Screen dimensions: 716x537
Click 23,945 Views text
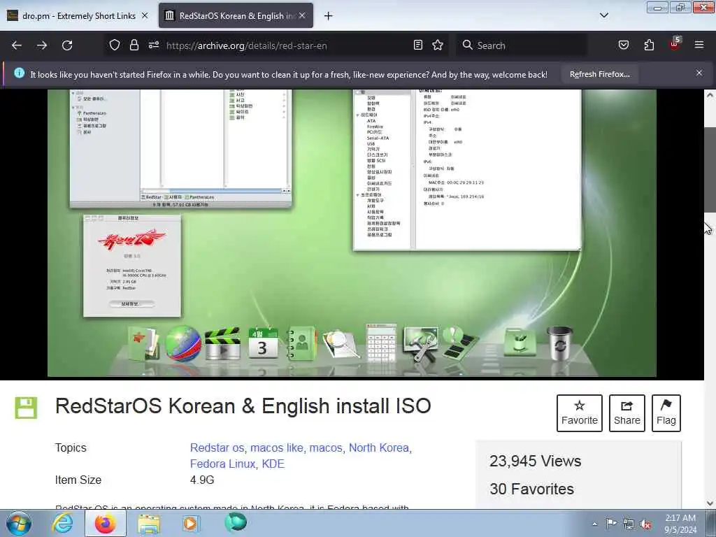(535, 461)
